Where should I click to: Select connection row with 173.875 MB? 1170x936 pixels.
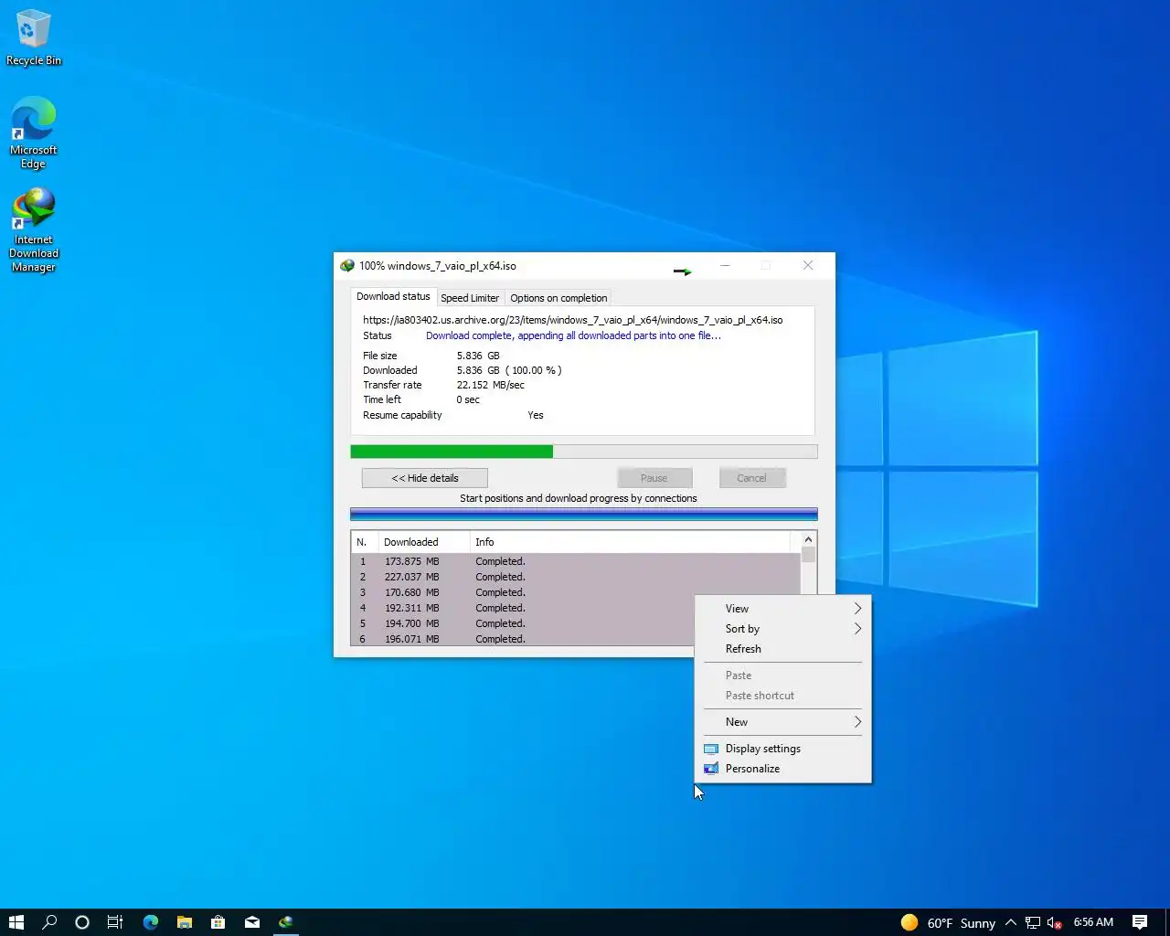tap(576, 561)
